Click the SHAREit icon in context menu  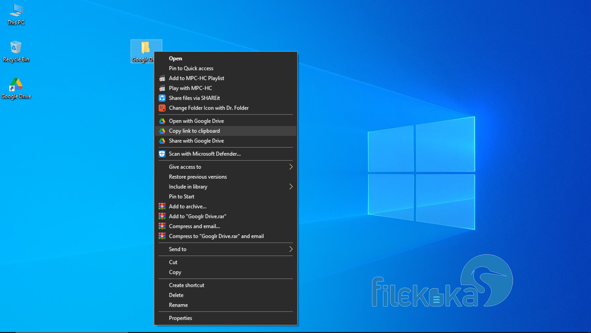tap(162, 98)
